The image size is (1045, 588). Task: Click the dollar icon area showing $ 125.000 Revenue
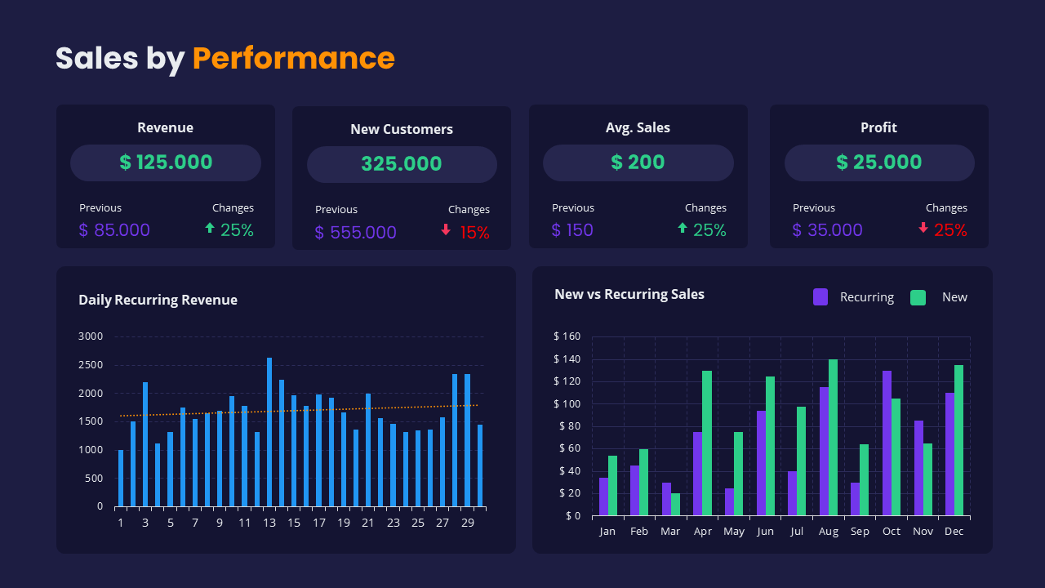(x=166, y=163)
